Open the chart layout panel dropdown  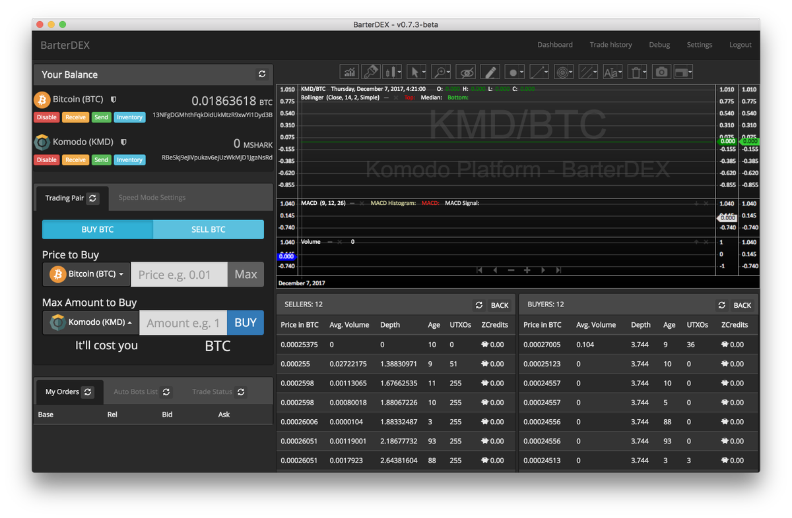[683, 72]
